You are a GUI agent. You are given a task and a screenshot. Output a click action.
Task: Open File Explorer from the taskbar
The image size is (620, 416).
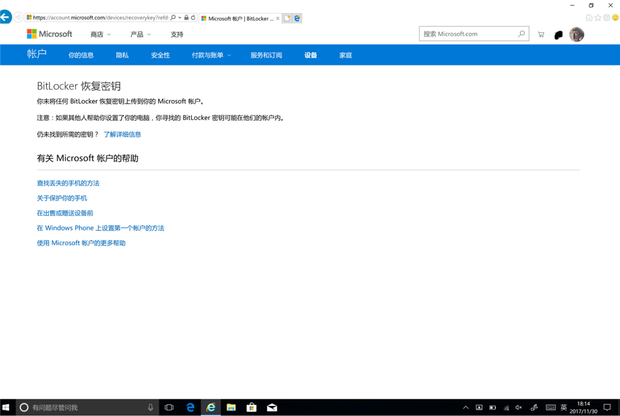(231, 408)
